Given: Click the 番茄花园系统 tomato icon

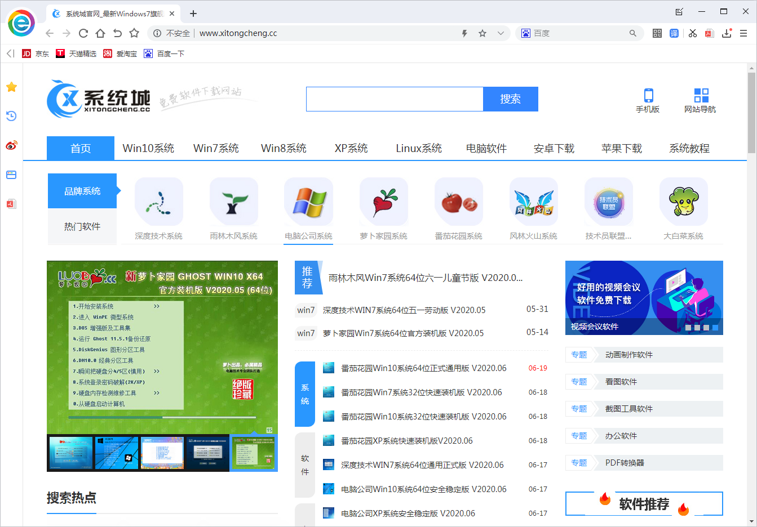Looking at the screenshot, I should pyautogui.click(x=459, y=202).
